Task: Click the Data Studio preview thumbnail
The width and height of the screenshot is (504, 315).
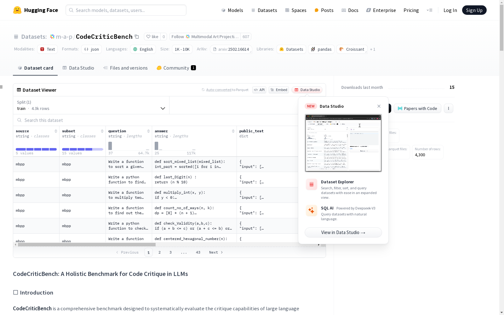Action: [x=343, y=143]
